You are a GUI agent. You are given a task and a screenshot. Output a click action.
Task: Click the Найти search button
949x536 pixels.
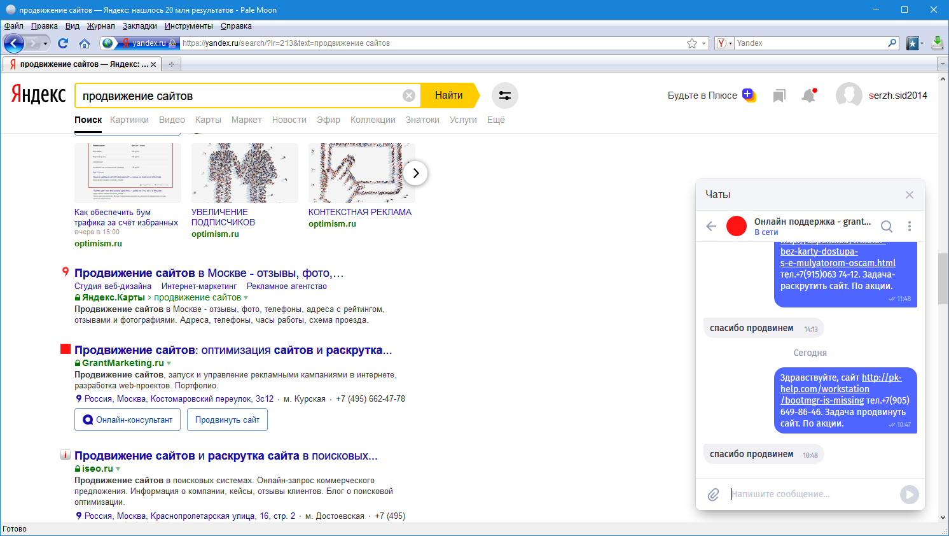(449, 95)
